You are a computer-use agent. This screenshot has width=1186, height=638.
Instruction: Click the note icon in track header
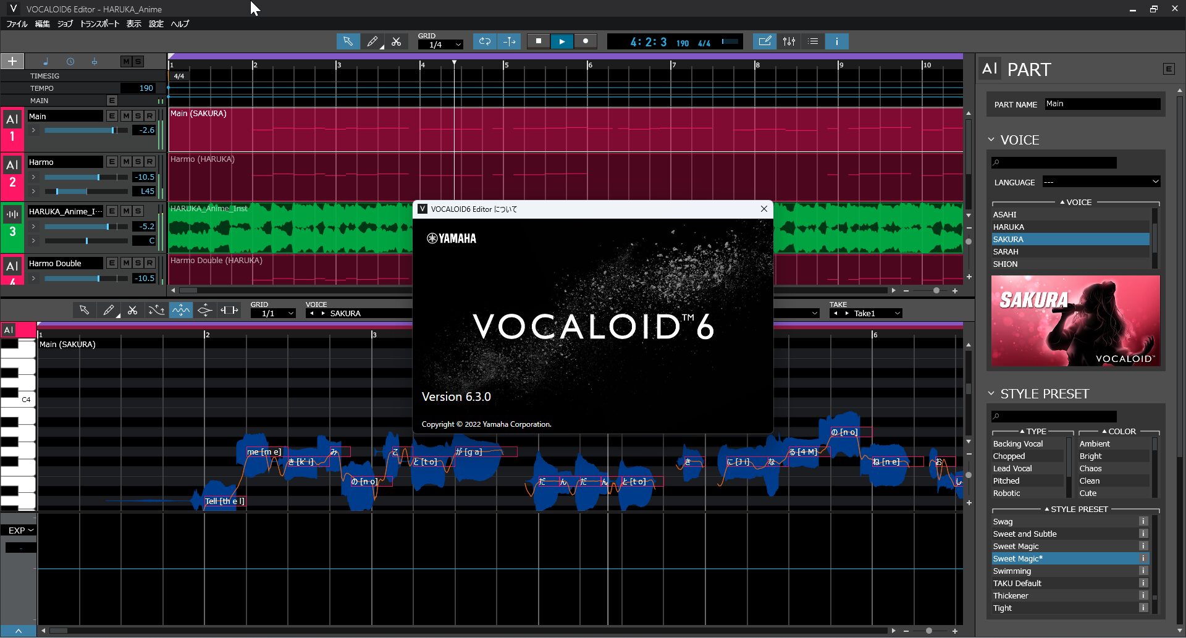coord(46,61)
